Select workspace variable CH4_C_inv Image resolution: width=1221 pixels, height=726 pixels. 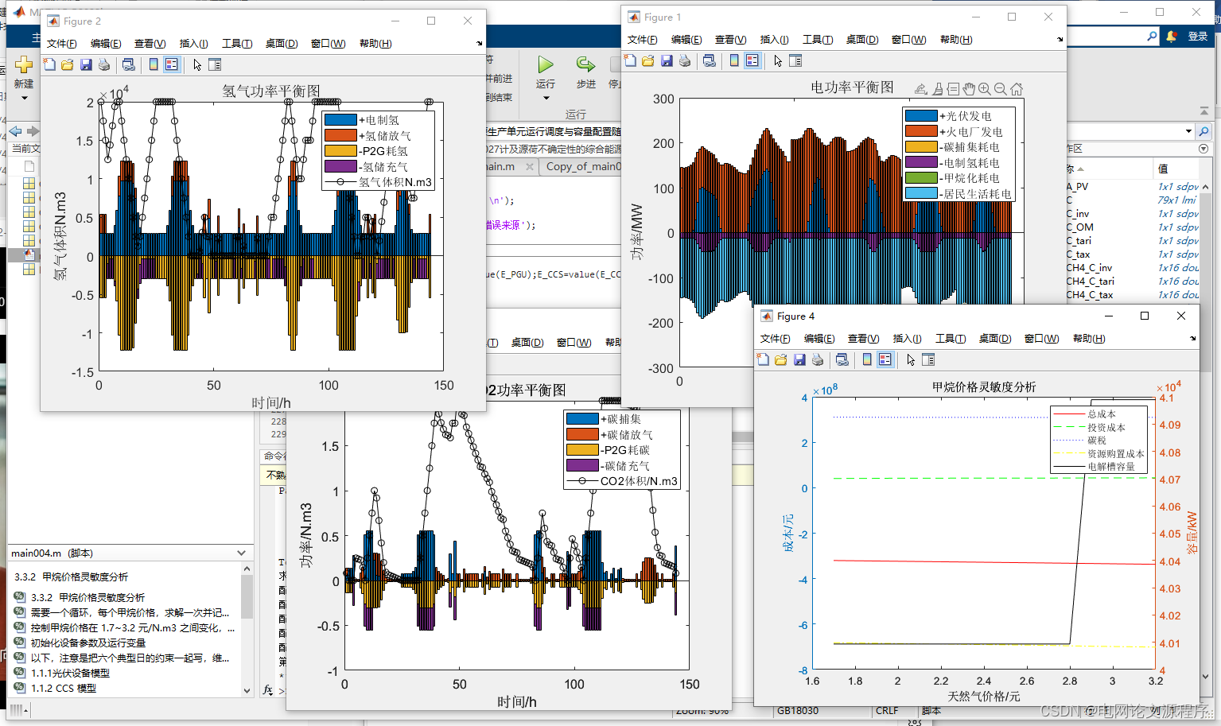pos(1089,268)
